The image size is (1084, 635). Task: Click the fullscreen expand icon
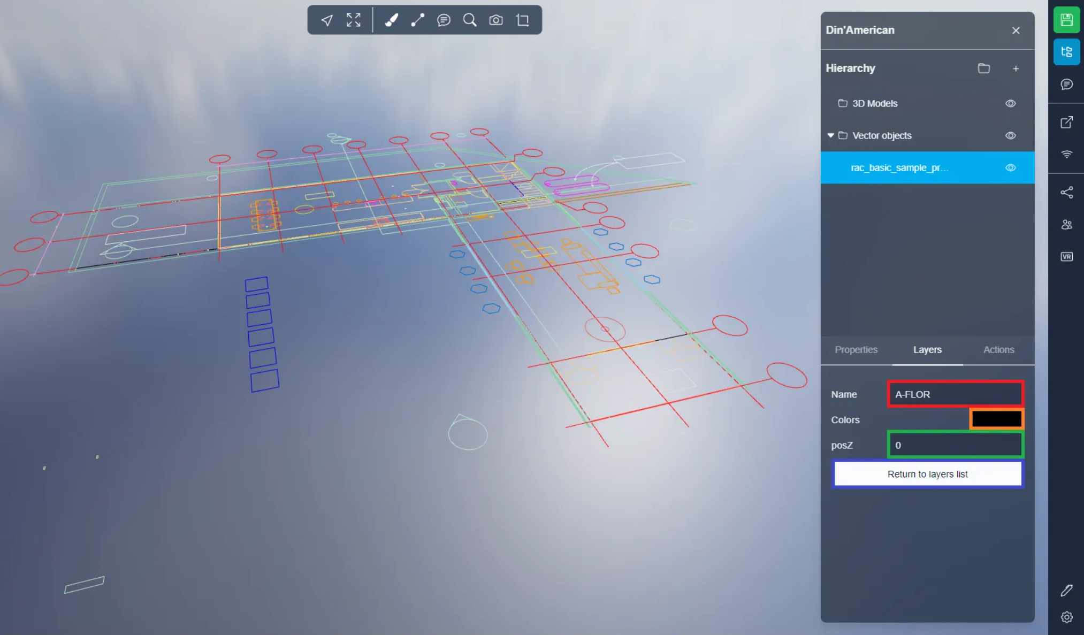point(353,20)
